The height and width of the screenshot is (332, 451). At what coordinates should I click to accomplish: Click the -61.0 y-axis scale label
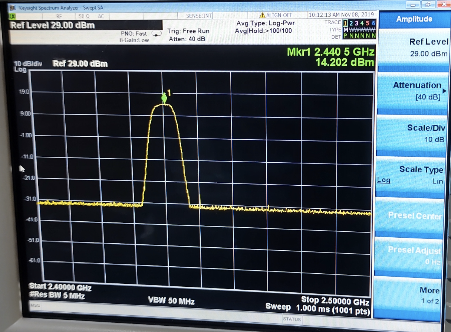pos(34,261)
